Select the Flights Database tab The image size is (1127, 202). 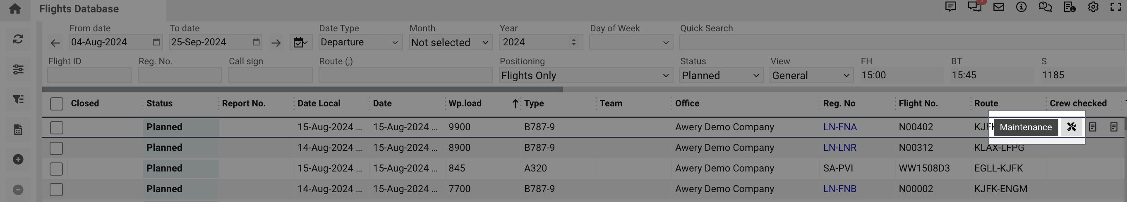pyautogui.click(x=79, y=9)
